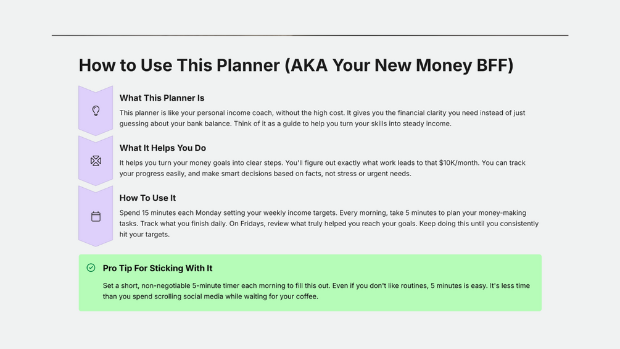620x349 pixels.
Task: Select the paragraph starting 'Spend 15 minutes each Monday'
Action: pyautogui.click(x=328, y=224)
